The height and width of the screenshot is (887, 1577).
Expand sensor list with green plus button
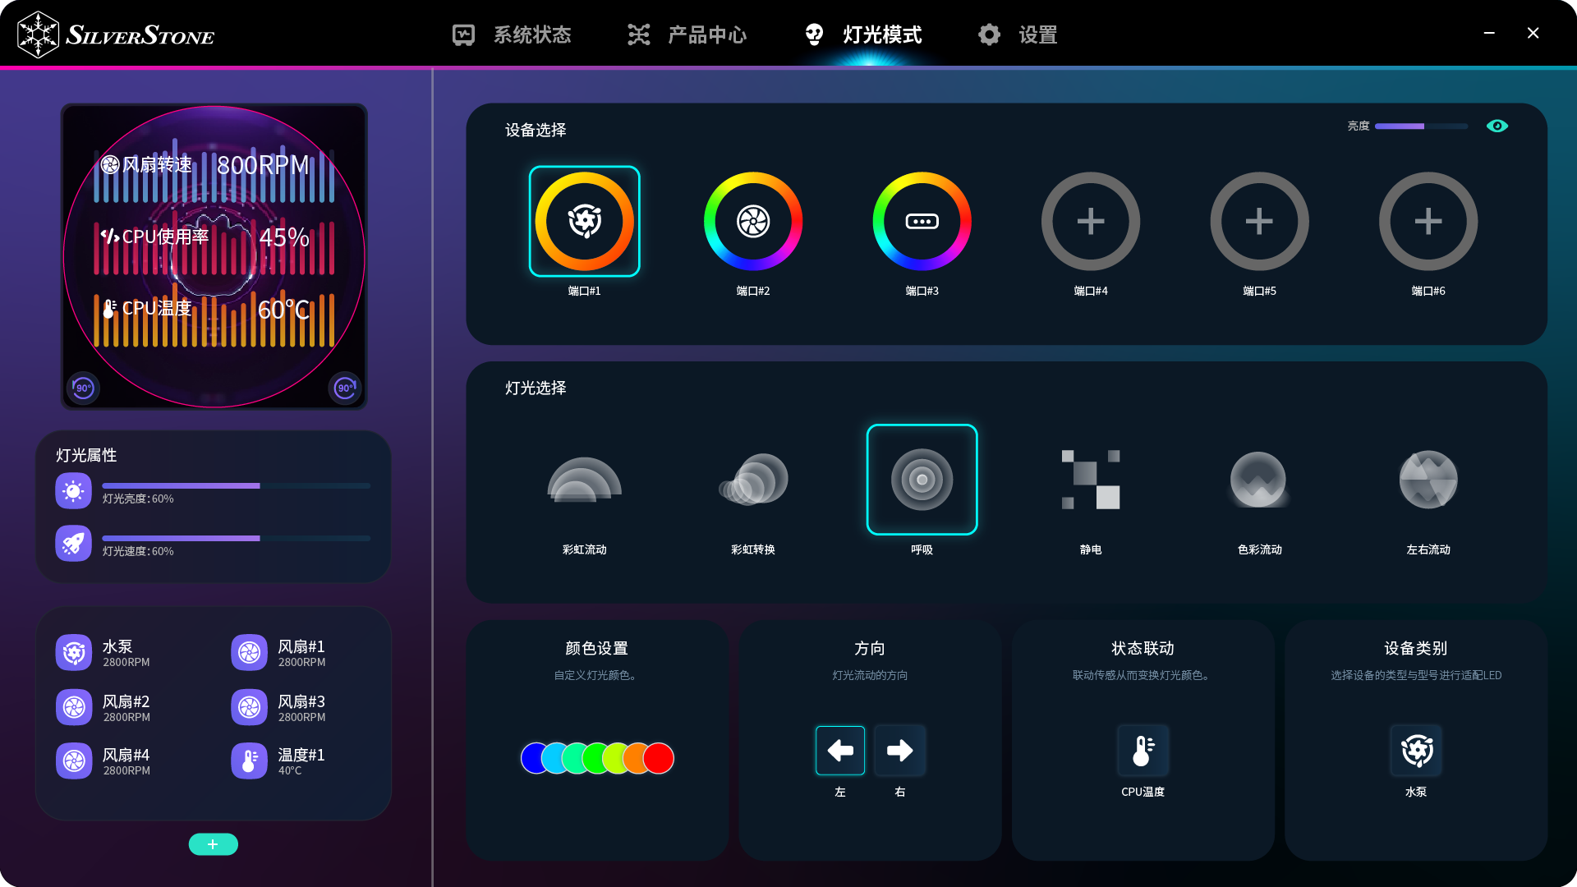(213, 844)
